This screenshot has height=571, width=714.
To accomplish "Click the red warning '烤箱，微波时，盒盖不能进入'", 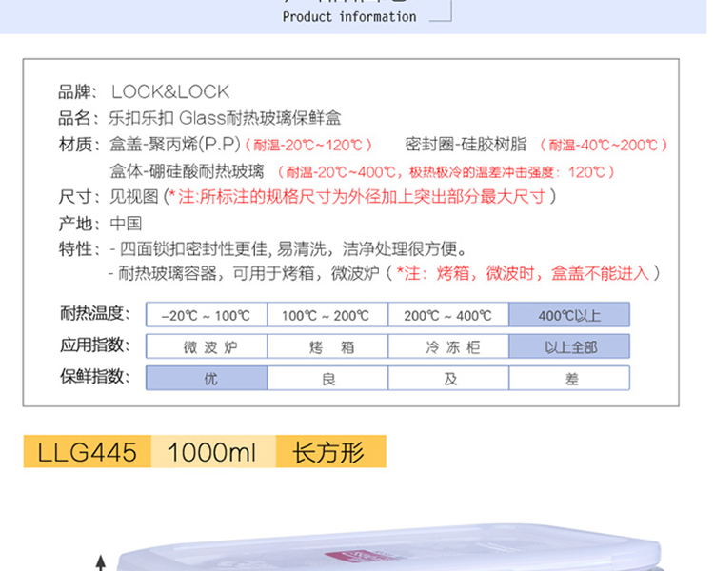I will [x=543, y=273].
